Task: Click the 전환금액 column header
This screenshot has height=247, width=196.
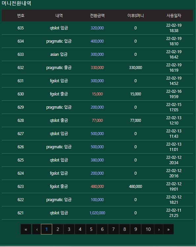Action: pos(97,16)
